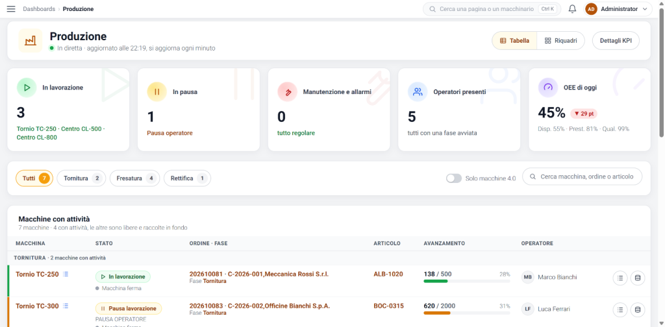Open the list action button for Marco Bianchi row
The width and height of the screenshot is (665, 327).
point(620,278)
